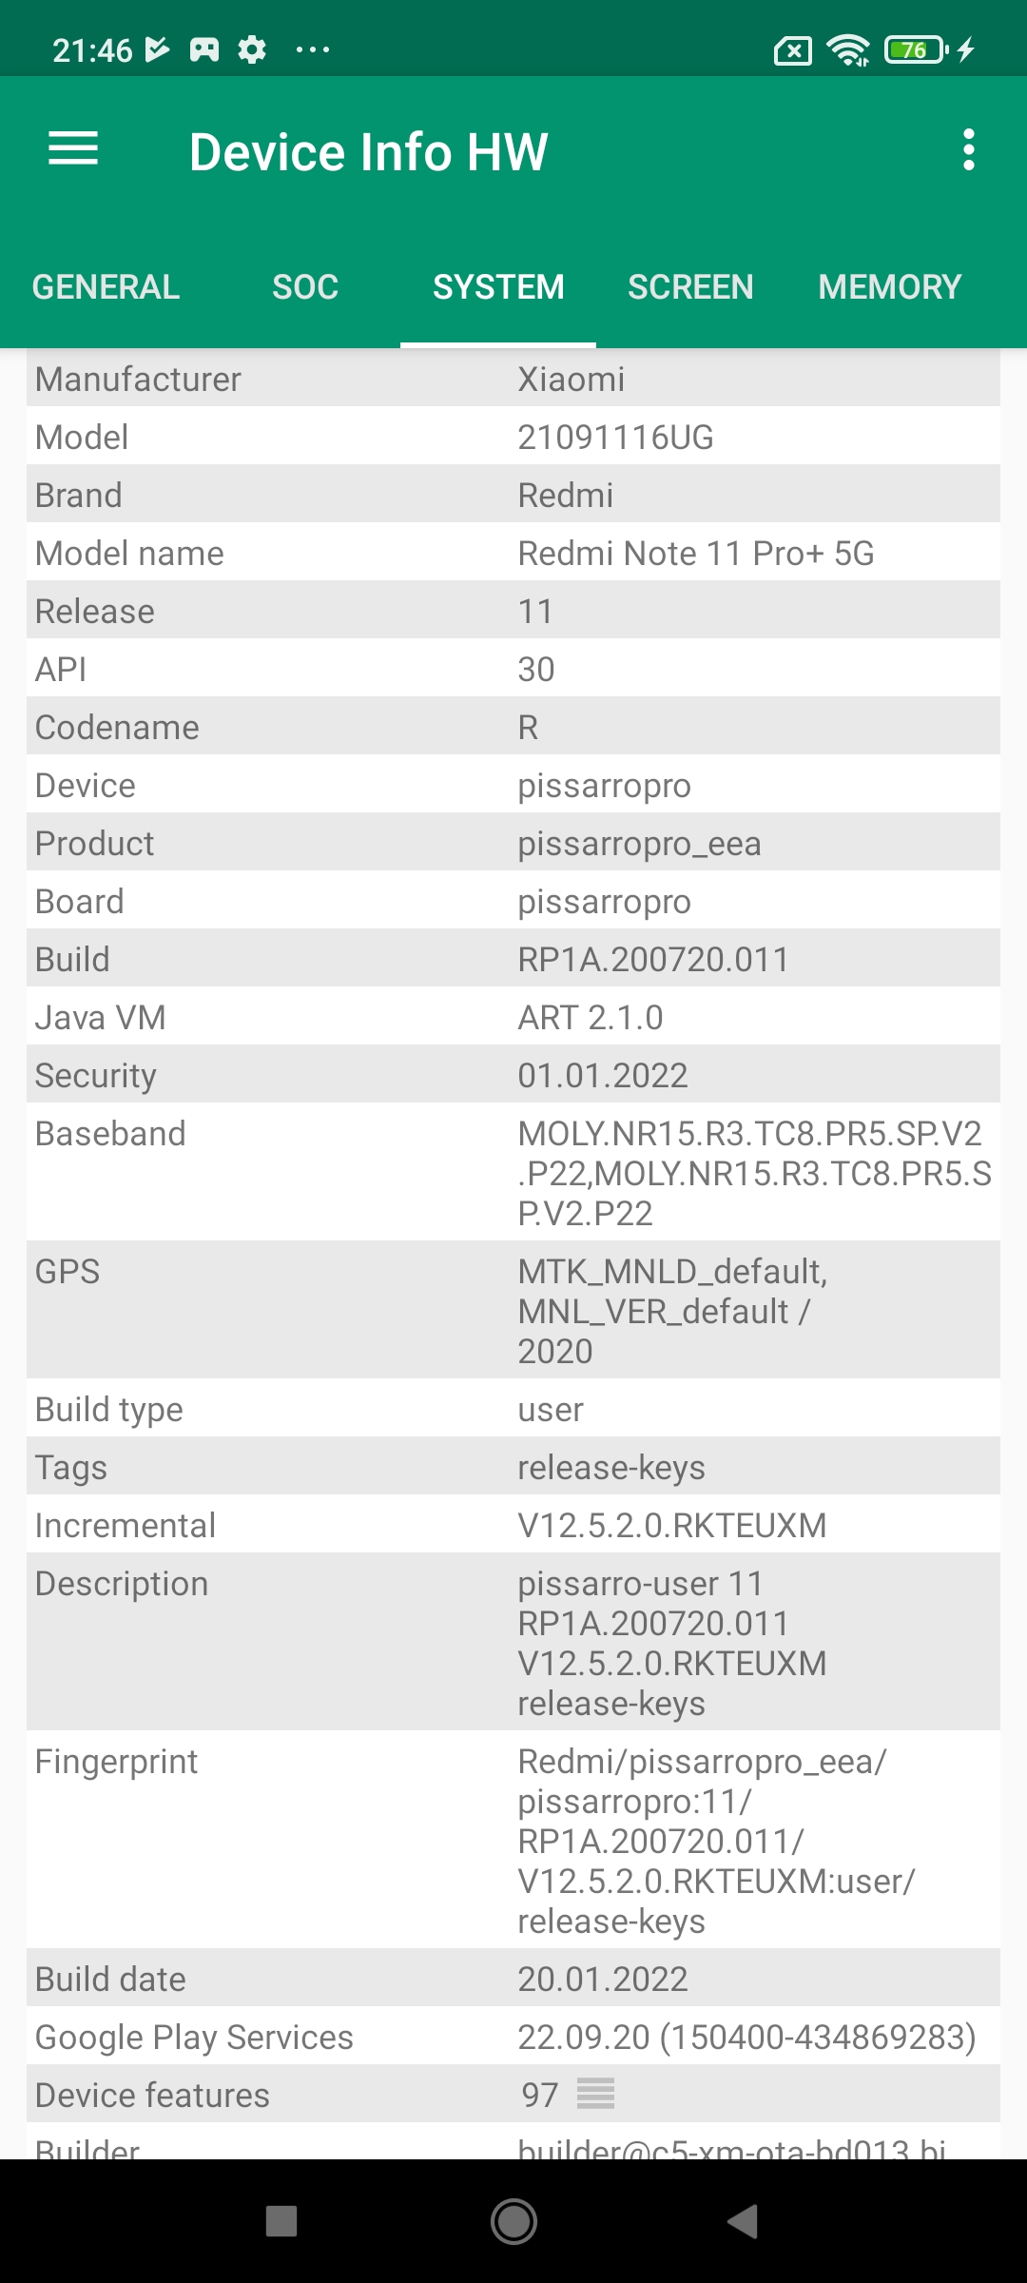This screenshot has height=2283, width=1027.
Task: Select the SCREEN tab
Action: tap(690, 287)
